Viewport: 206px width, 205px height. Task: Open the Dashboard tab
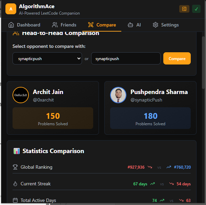click(x=24, y=25)
